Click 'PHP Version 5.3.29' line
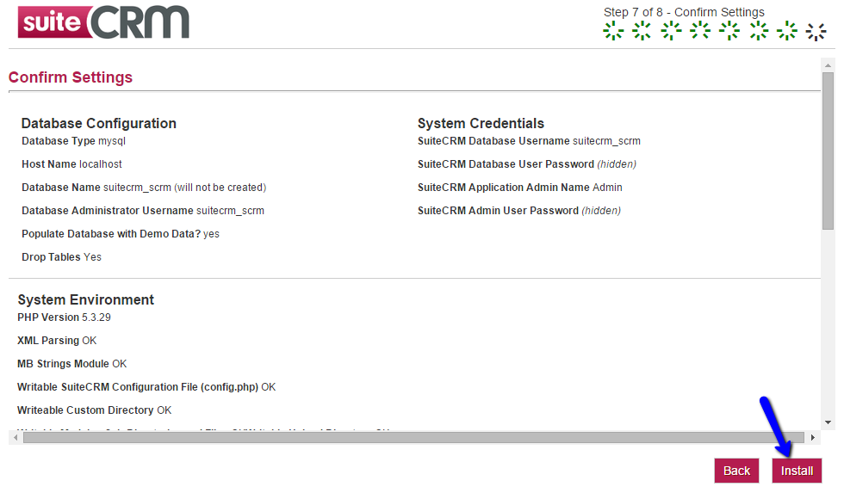 point(64,317)
